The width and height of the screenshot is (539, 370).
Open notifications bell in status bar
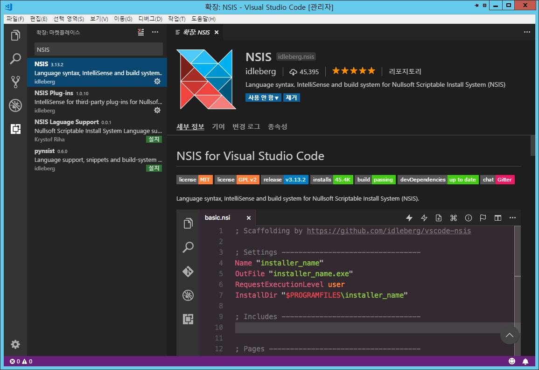coord(525,362)
